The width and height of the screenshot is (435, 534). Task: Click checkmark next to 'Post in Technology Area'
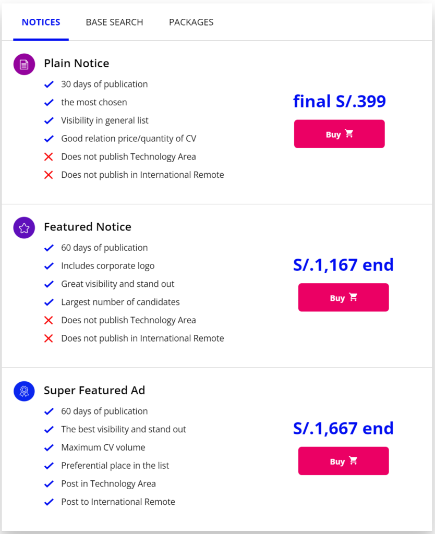pyautogui.click(x=49, y=484)
